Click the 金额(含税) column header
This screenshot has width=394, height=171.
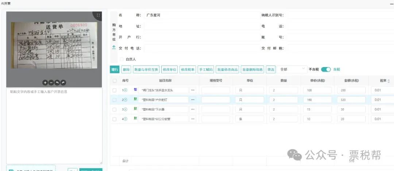(x=351, y=81)
